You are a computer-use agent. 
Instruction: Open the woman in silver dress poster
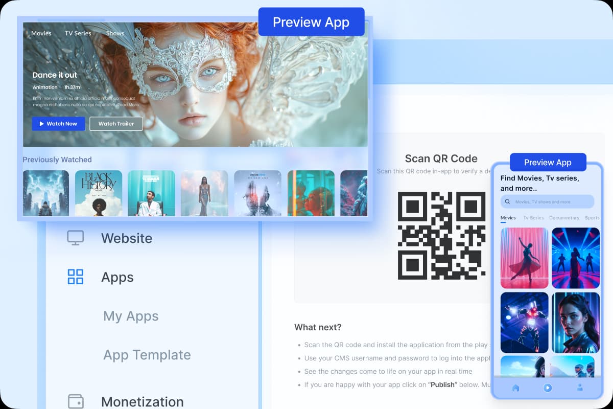click(204, 193)
